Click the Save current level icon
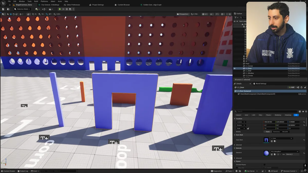The width and height of the screenshot is (308, 173). click(3, 9)
